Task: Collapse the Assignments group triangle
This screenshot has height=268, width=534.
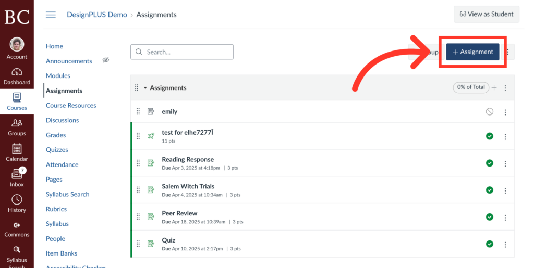Action: 145,88
